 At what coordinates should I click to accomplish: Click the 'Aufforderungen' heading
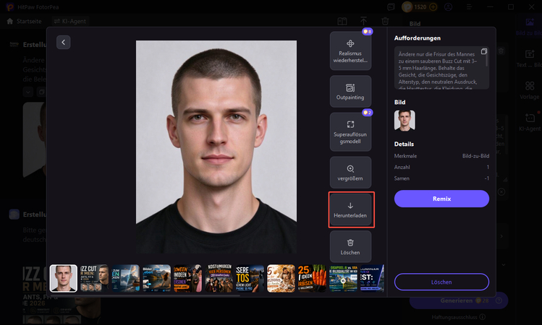point(418,38)
